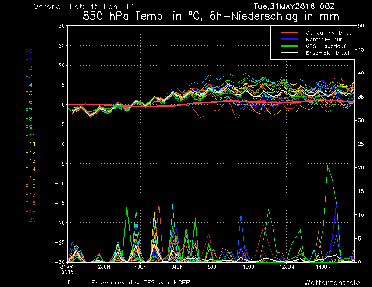The image size is (372, 287).
Task: Click the −15 value on temperature axis
Action: point(60,203)
